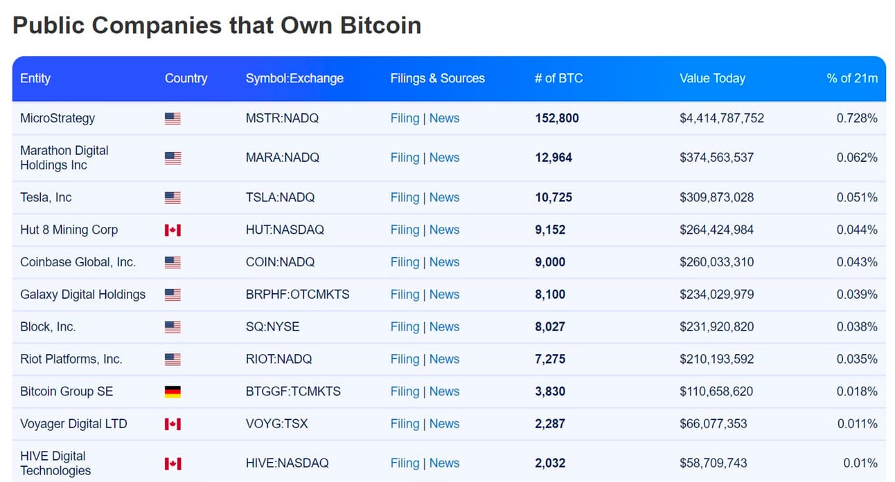
Task: Open the News link for Galaxy Digital Holdings
Action: (x=444, y=295)
